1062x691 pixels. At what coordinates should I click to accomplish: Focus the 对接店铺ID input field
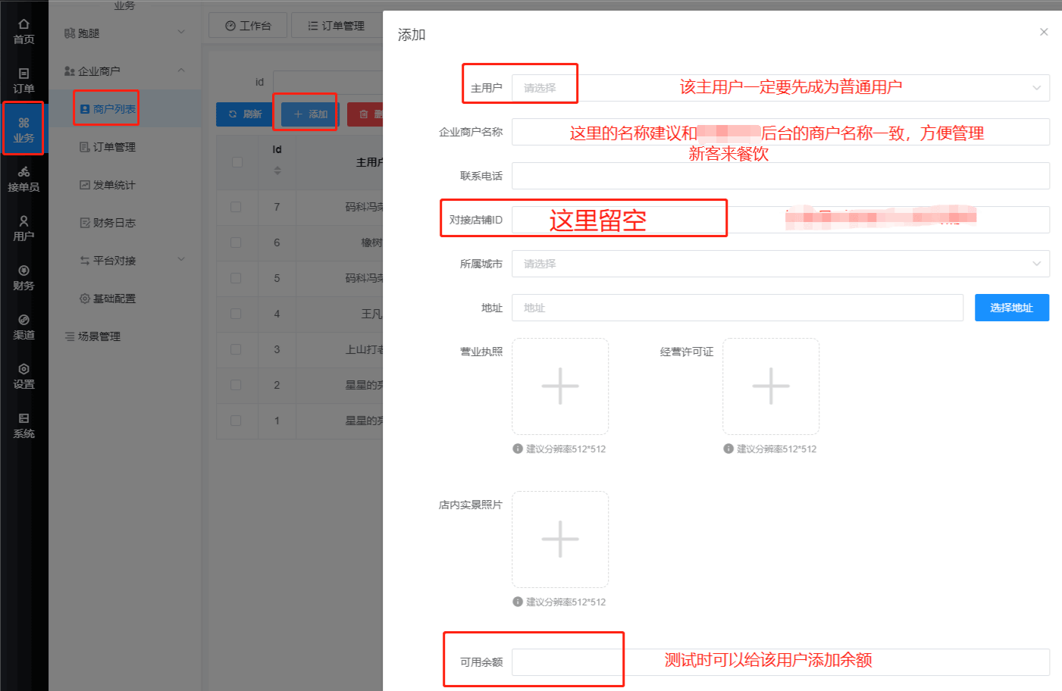click(x=780, y=220)
